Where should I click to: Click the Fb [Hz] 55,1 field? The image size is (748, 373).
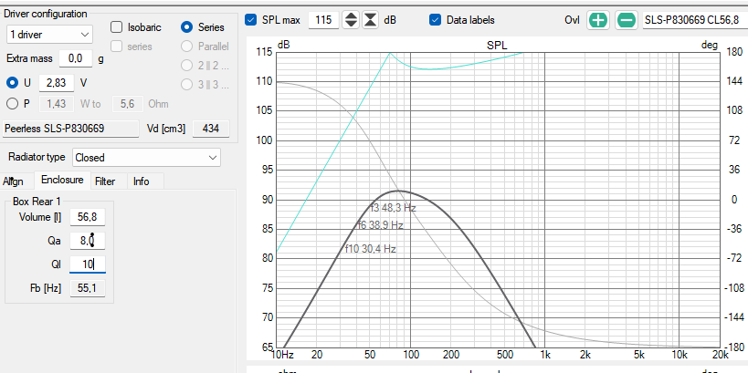click(x=88, y=288)
